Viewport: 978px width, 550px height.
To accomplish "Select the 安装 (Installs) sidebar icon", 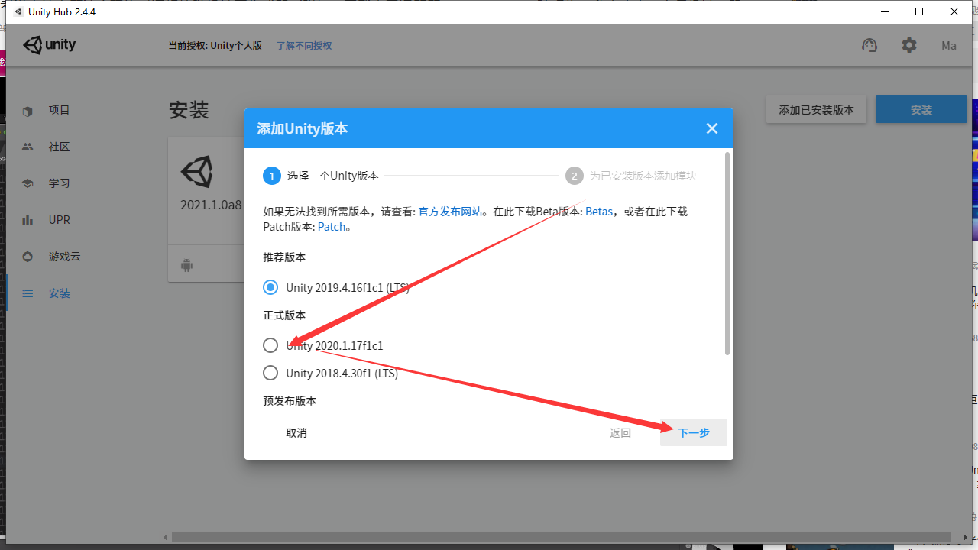I will [59, 293].
